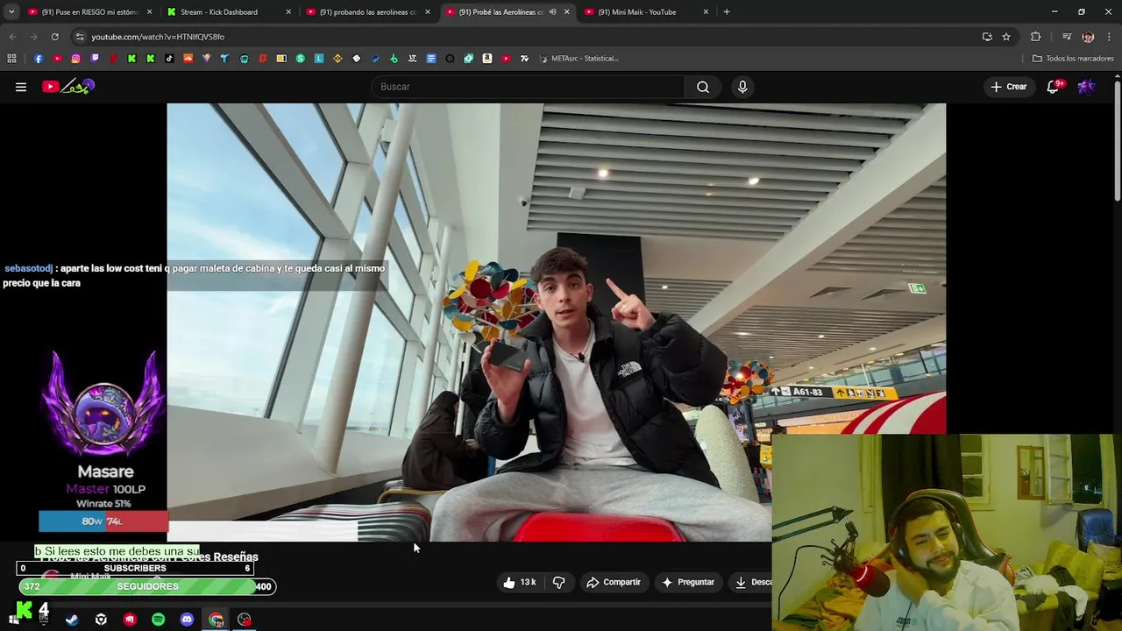The image size is (1122, 631).
Task: Click the YouTube search magnifier button
Action: click(x=703, y=87)
